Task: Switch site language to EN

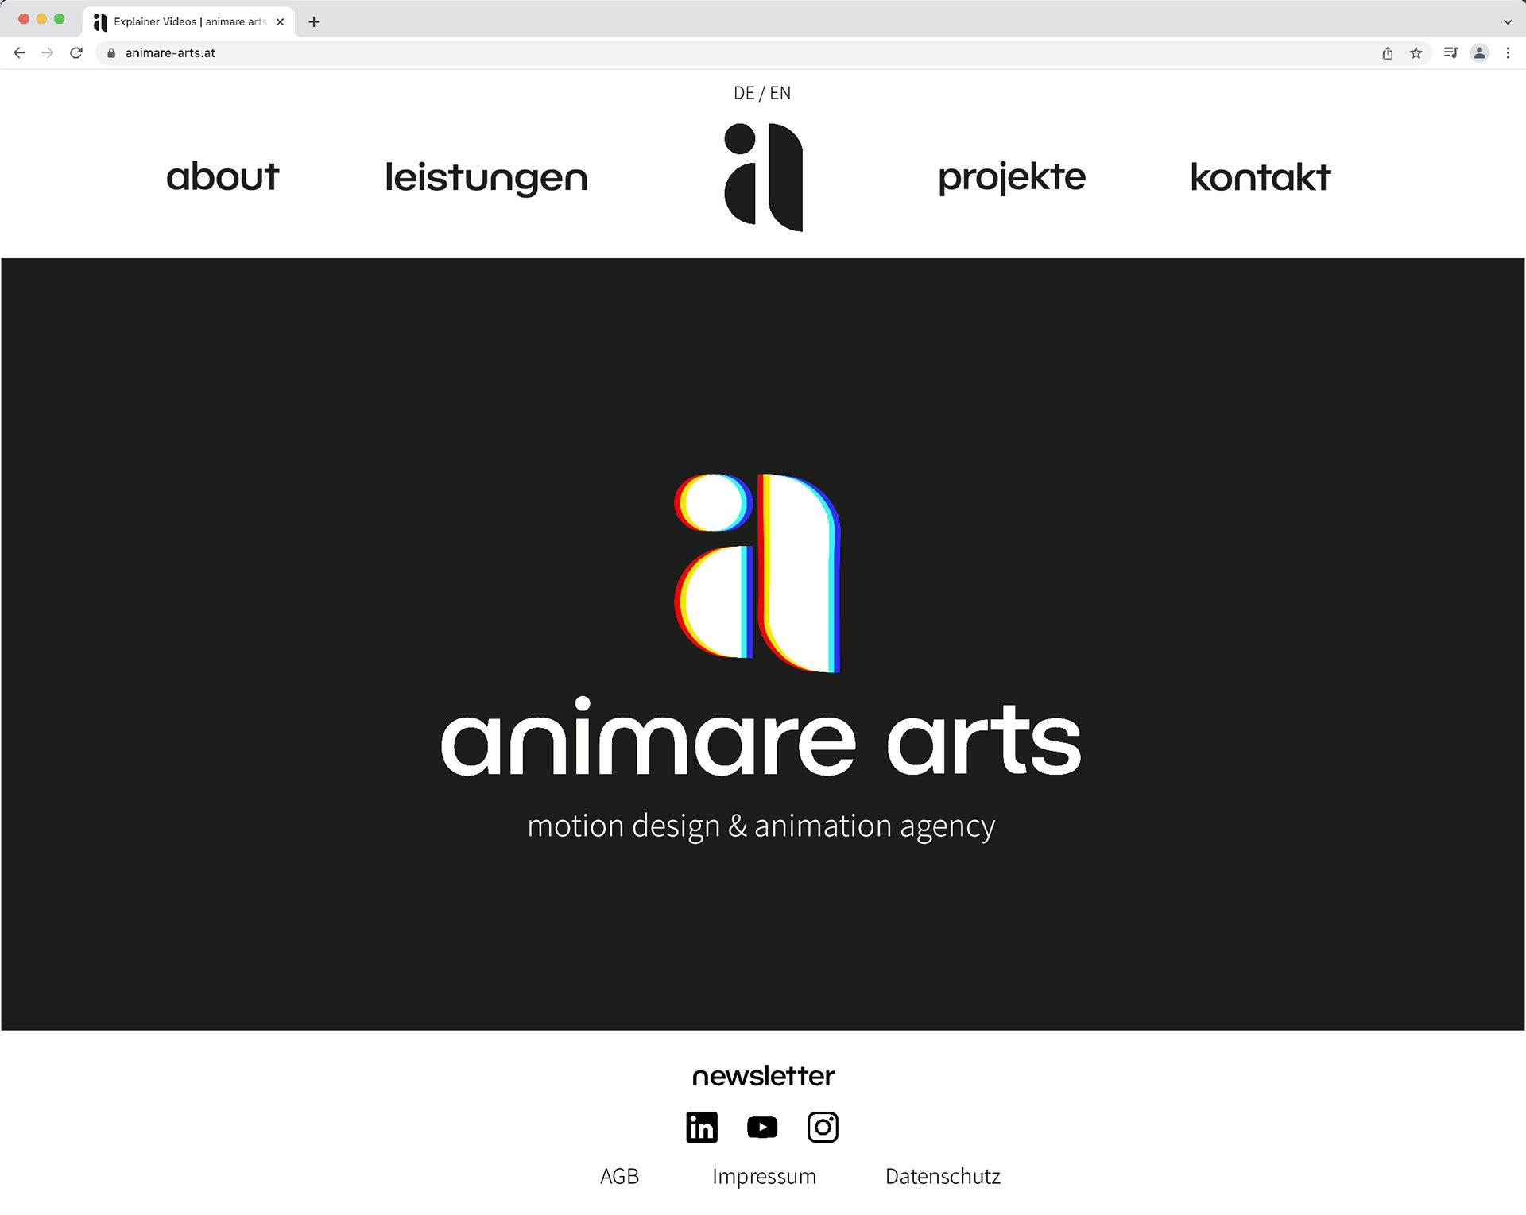Action: (x=780, y=93)
